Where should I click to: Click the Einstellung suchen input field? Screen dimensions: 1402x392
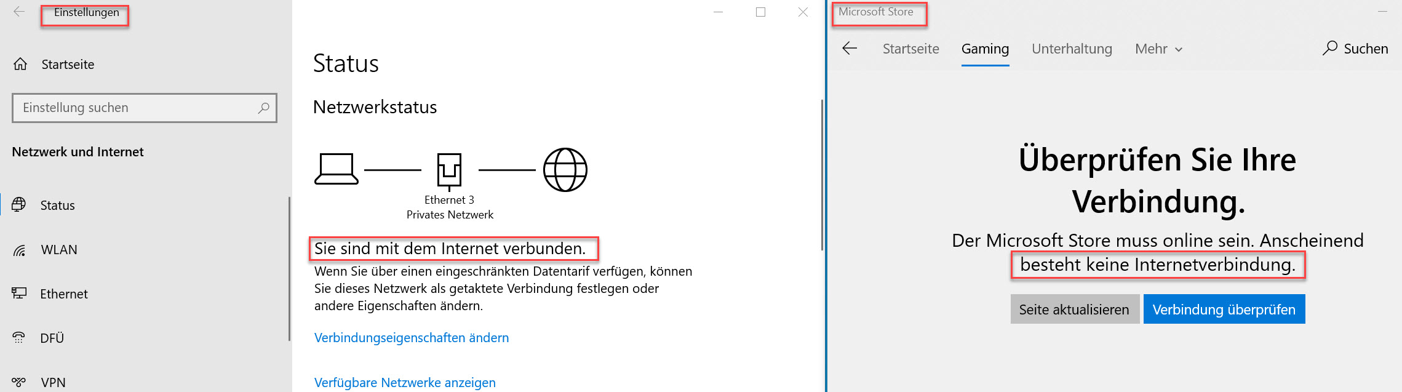[x=145, y=108]
